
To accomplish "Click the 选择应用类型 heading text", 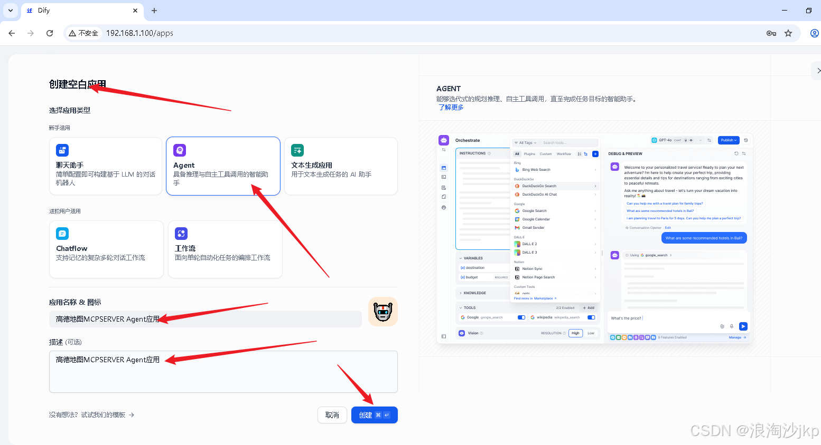I will pyautogui.click(x=70, y=111).
